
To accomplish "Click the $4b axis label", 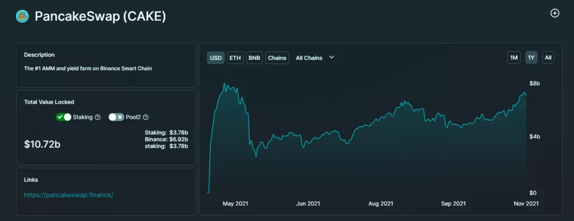I will 535,137.
